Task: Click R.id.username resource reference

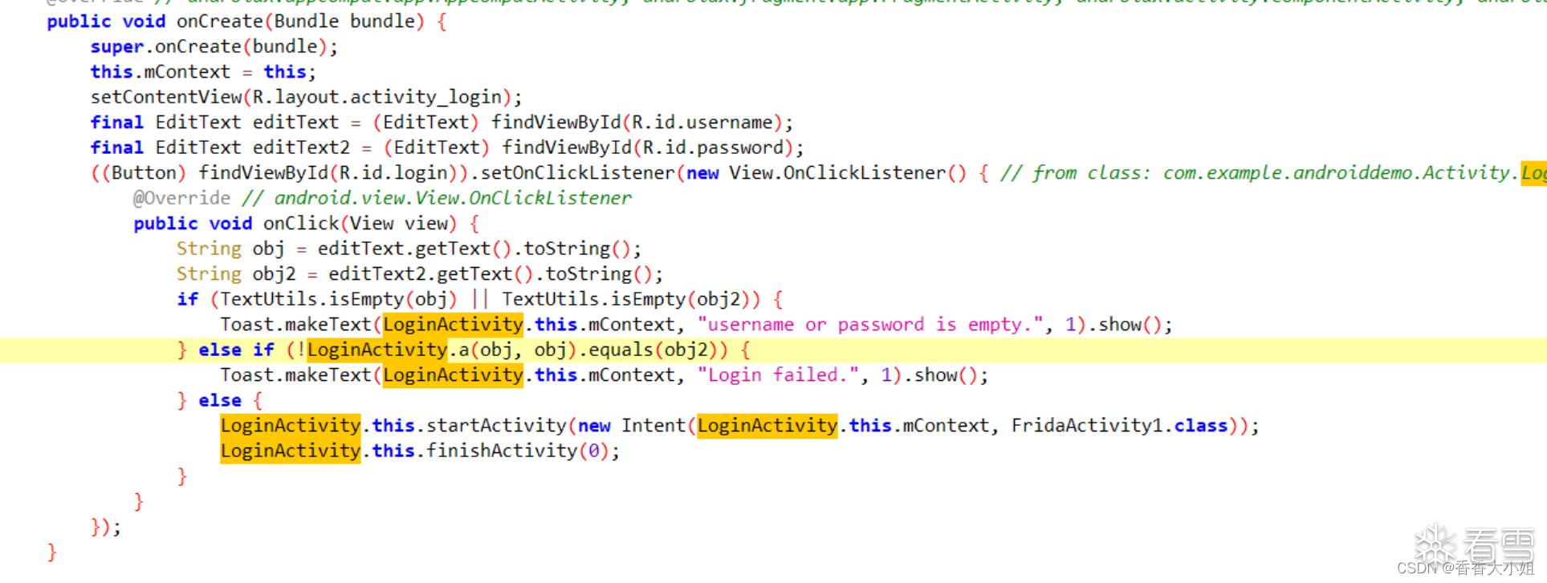Action: coord(702,123)
